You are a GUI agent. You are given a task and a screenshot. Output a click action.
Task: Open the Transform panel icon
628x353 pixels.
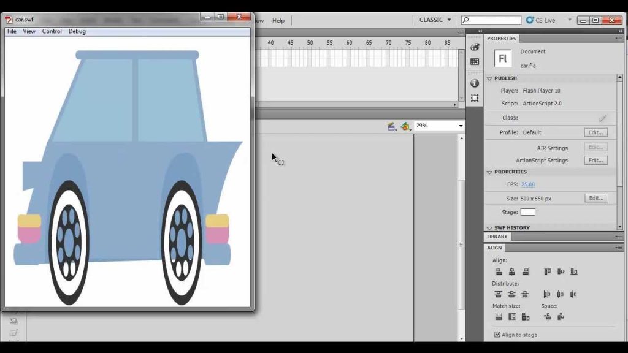[x=475, y=98]
